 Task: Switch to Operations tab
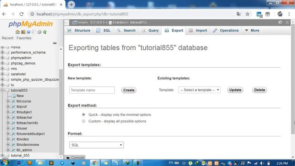pyautogui.click(x=225, y=30)
